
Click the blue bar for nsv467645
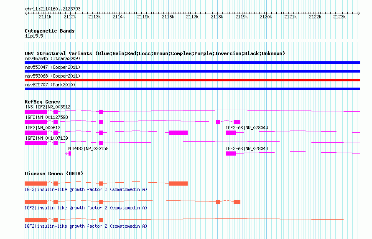tap(192, 63)
